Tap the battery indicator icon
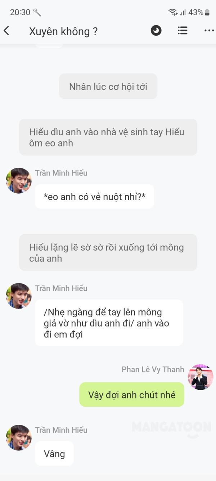216x481 pixels. tap(207, 12)
